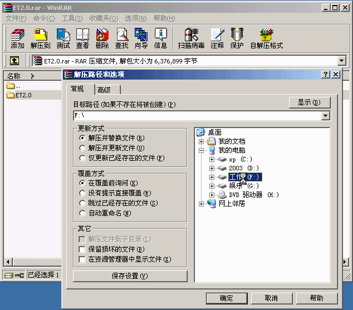This screenshot has height=310, width=353.
Task: Click the 保存设置 button
Action: click(130, 276)
